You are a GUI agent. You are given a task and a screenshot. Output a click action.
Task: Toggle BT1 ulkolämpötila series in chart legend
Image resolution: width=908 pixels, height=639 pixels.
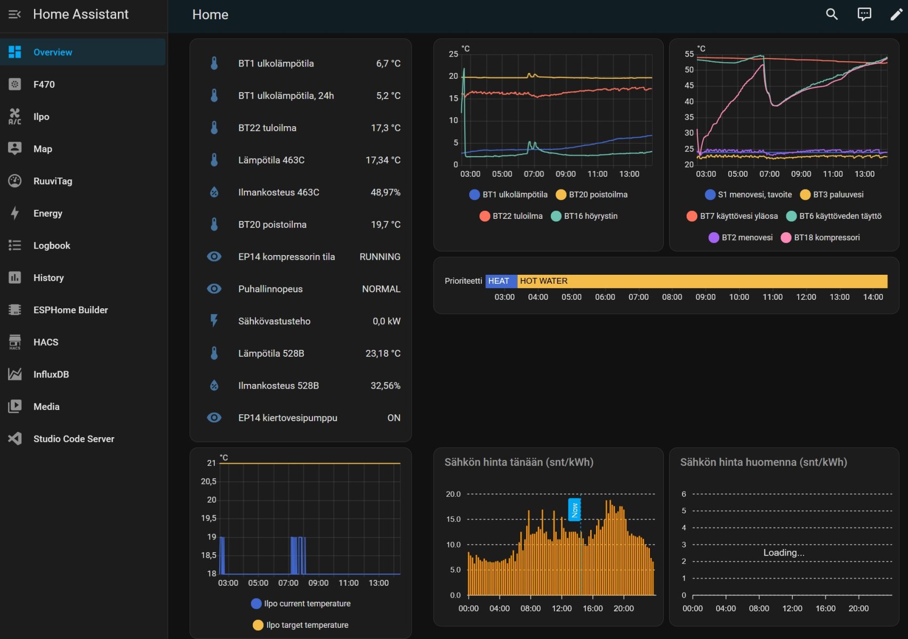click(509, 195)
